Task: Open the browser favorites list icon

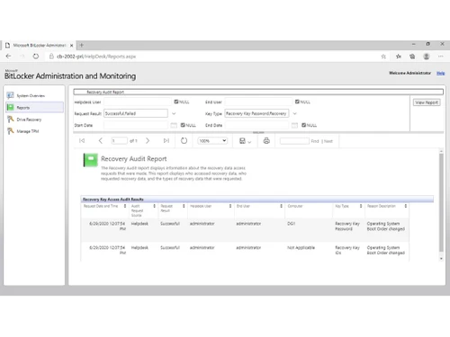Action: pyautogui.click(x=399, y=57)
